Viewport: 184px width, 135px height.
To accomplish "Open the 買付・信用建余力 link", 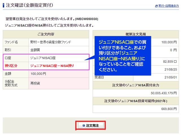I will 168,6.
